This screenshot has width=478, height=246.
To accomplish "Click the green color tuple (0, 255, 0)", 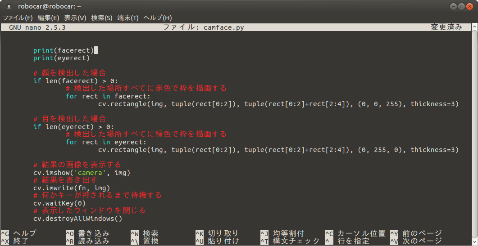I will click(380, 149).
